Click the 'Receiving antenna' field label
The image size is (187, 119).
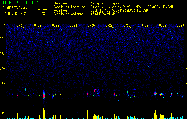pos(68,14)
